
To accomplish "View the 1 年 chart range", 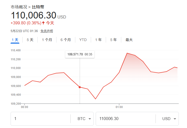I will coord(98,40).
